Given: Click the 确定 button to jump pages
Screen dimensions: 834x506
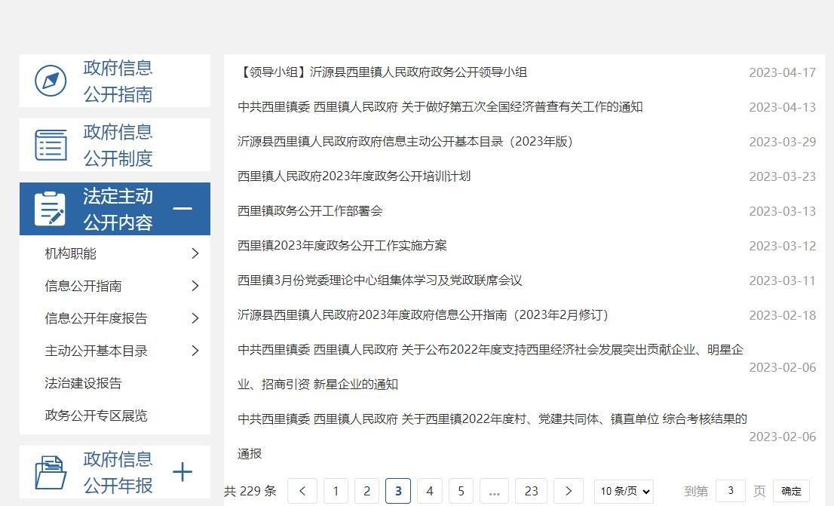Looking at the screenshot, I should pos(791,491).
